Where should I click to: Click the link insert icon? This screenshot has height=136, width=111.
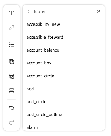[11, 28]
